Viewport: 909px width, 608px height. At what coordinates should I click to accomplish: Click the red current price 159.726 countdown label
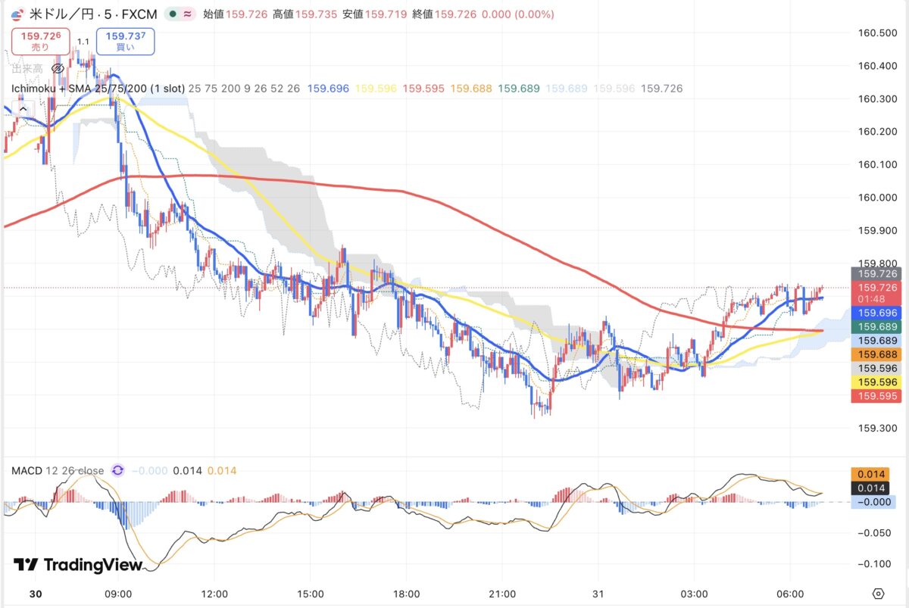pyautogui.click(x=877, y=292)
